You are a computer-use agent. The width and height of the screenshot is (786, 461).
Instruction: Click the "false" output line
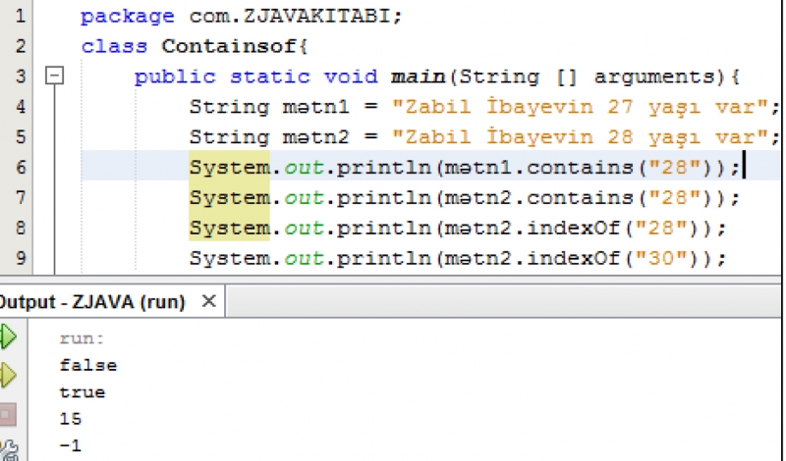(87, 366)
